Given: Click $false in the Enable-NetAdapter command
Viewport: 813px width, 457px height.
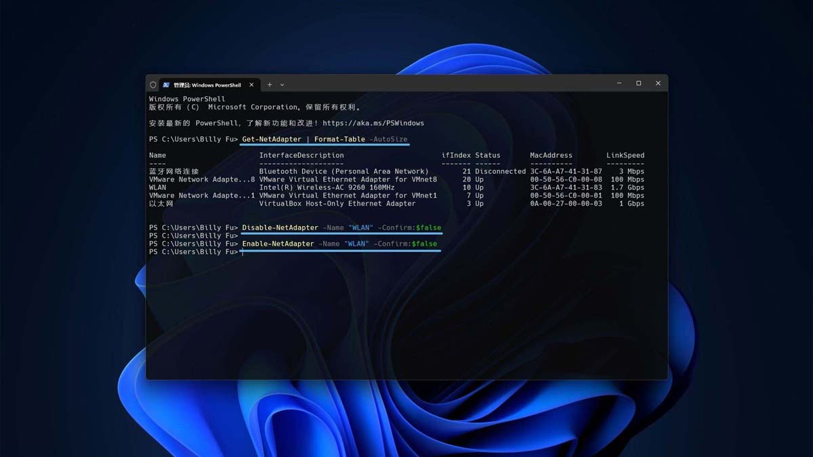Looking at the screenshot, I should click(x=424, y=244).
